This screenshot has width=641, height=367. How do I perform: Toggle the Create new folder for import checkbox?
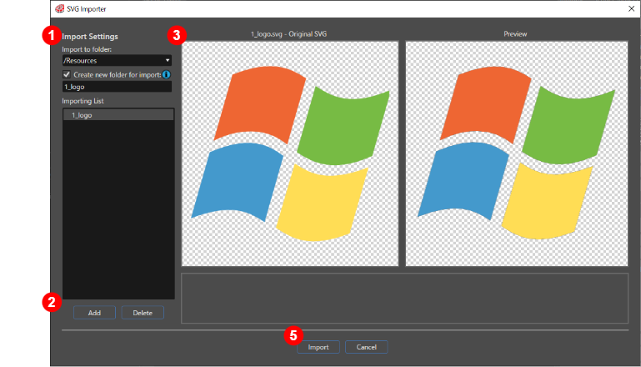[x=67, y=74]
